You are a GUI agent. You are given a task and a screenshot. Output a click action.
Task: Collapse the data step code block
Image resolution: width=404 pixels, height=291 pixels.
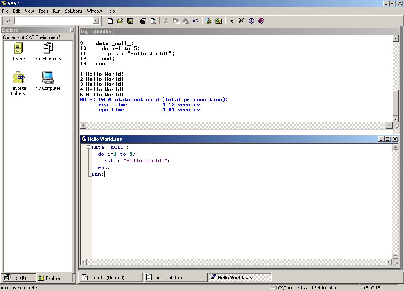coord(88,147)
